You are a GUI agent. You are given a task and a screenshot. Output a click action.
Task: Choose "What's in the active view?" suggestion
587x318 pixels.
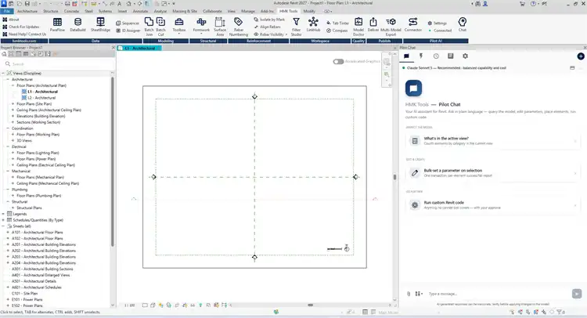pos(492,141)
